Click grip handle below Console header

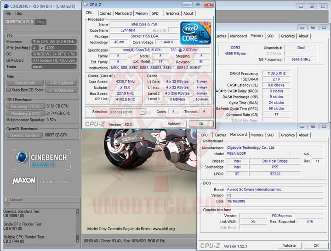(6, 205)
